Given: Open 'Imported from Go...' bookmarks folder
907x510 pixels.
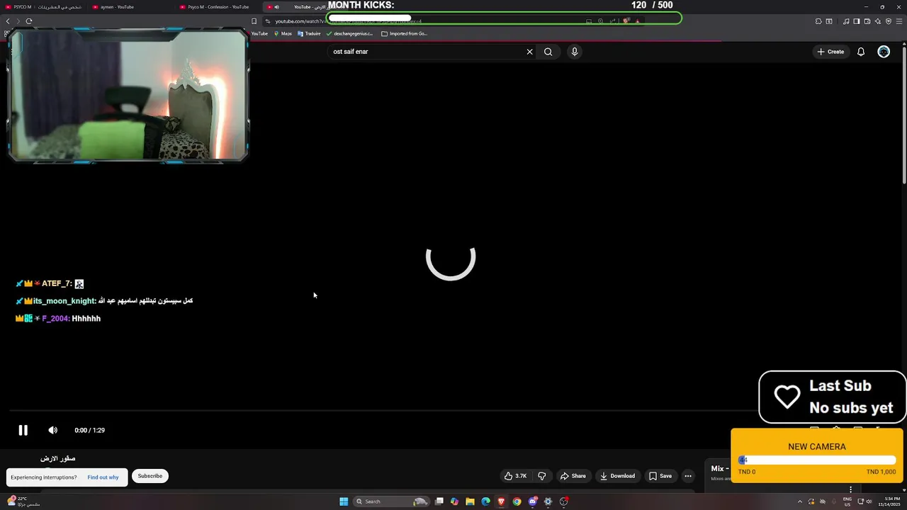Looking at the screenshot, I should (405, 33).
